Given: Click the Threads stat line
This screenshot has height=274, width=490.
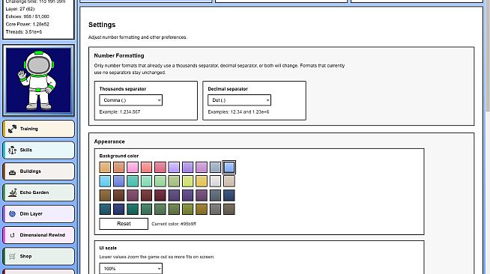Looking at the screenshot, I should (x=24, y=32).
